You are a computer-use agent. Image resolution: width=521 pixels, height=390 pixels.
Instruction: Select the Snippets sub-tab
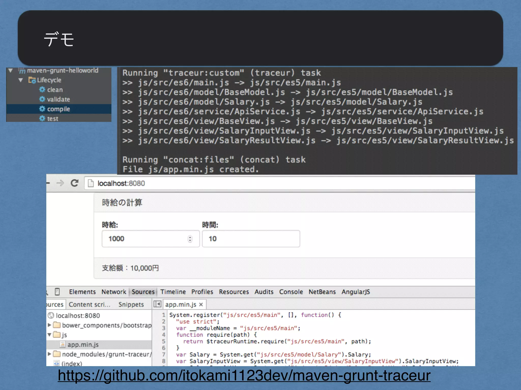click(131, 304)
